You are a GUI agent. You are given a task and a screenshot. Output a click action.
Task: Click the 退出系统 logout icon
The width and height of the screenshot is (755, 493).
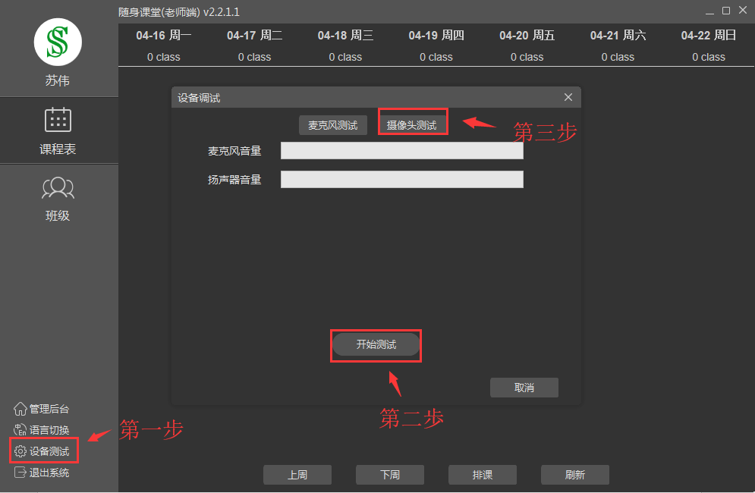click(20, 473)
